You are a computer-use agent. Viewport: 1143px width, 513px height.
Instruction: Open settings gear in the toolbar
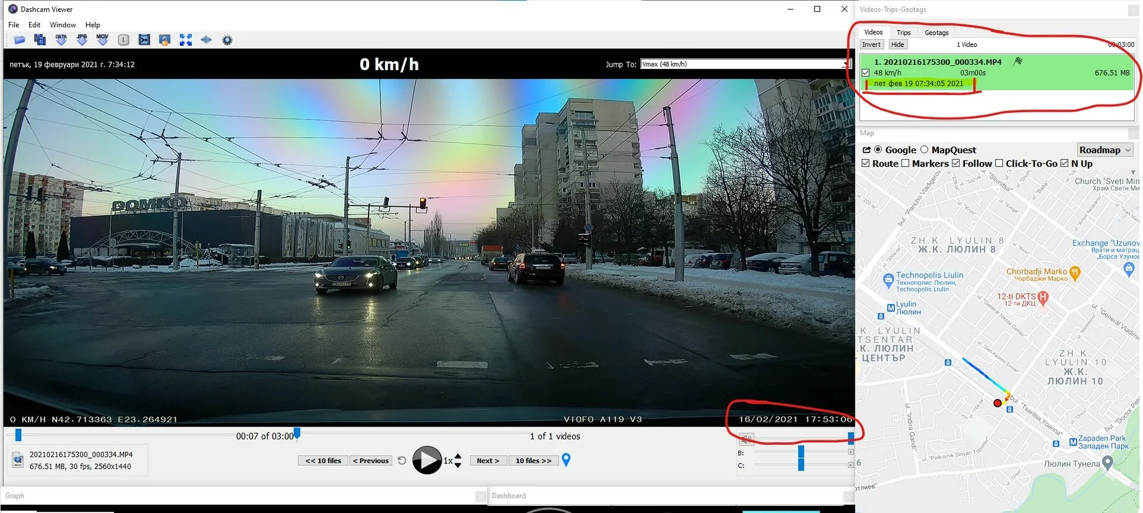click(x=227, y=40)
